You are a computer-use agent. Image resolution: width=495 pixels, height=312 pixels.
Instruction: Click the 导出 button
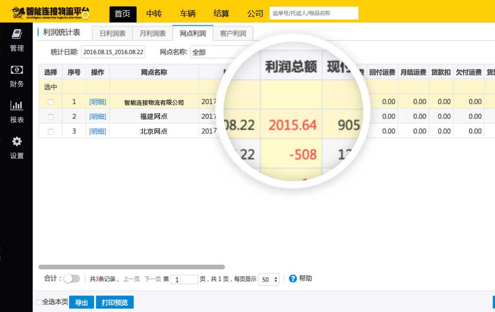(x=81, y=303)
